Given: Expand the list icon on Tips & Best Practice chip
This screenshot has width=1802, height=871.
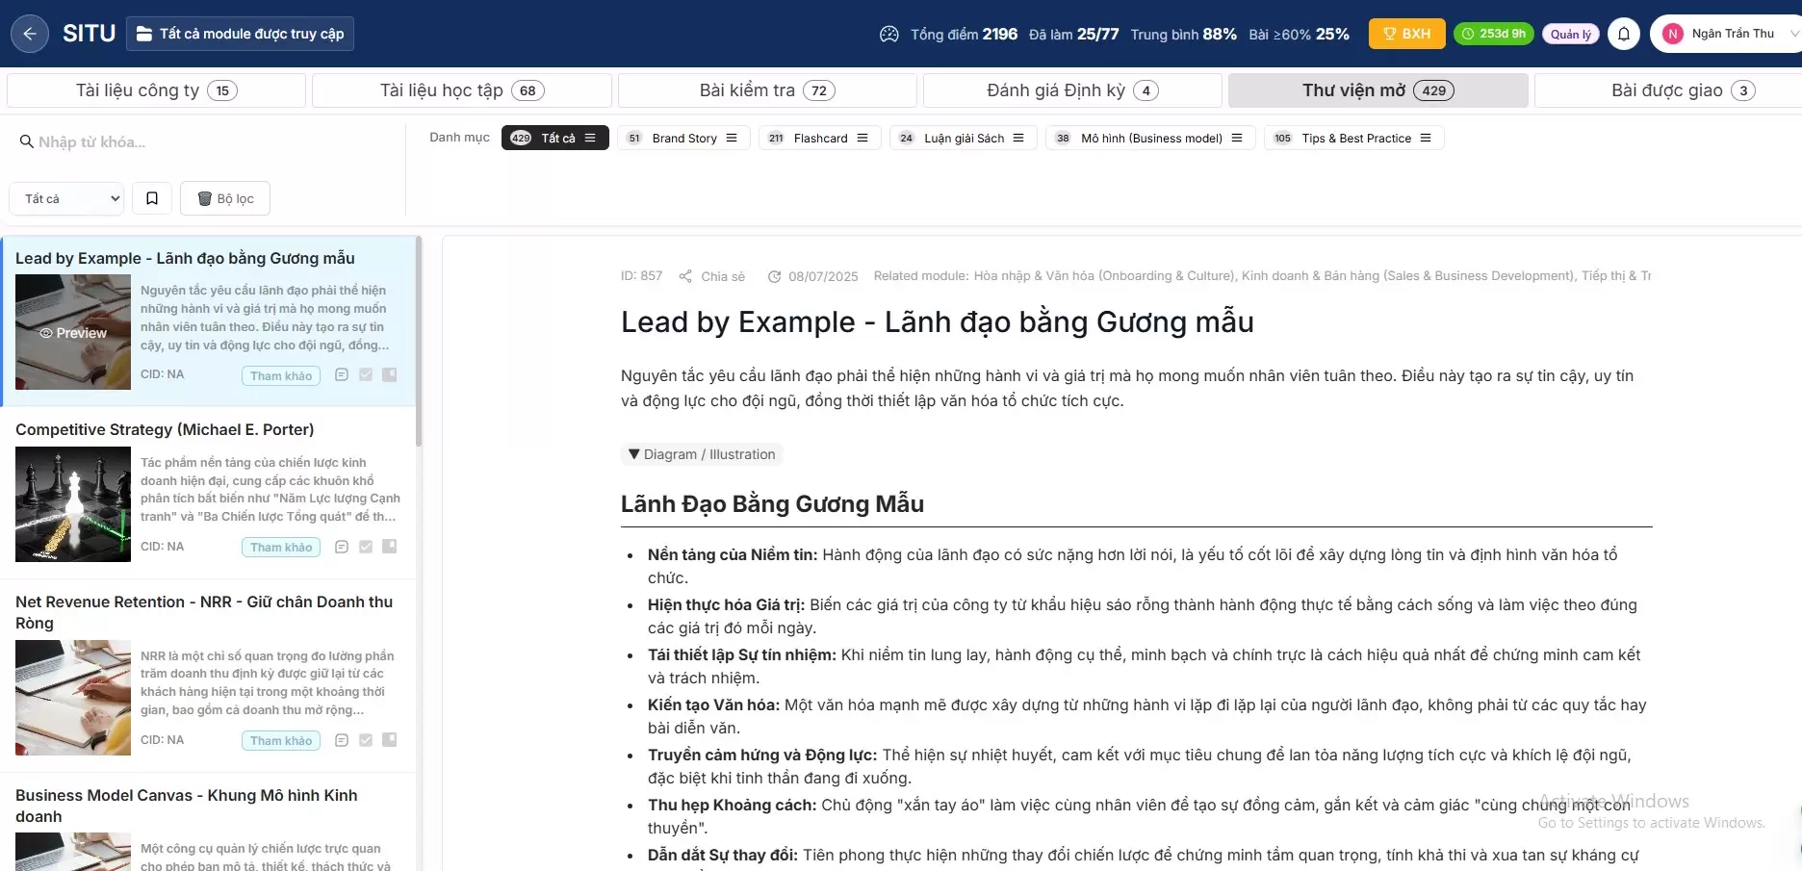Looking at the screenshot, I should pyautogui.click(x=1426, y=138).
